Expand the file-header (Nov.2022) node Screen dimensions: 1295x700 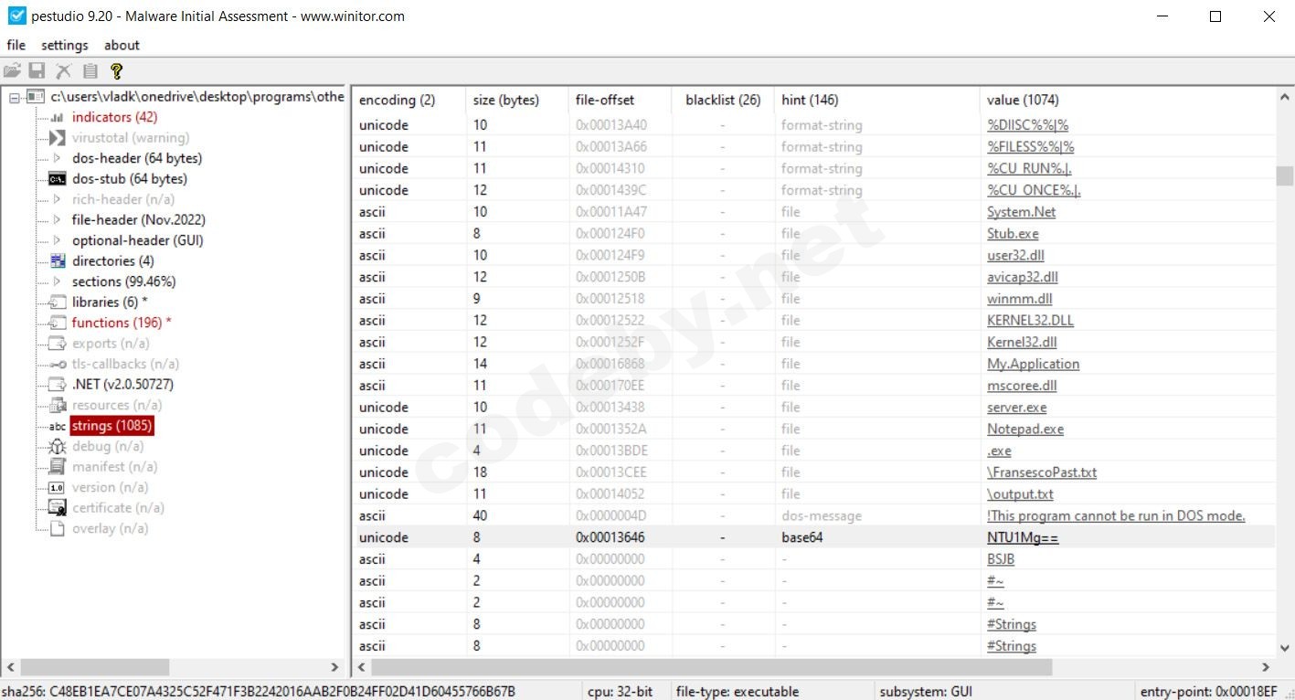coord(57,220)
